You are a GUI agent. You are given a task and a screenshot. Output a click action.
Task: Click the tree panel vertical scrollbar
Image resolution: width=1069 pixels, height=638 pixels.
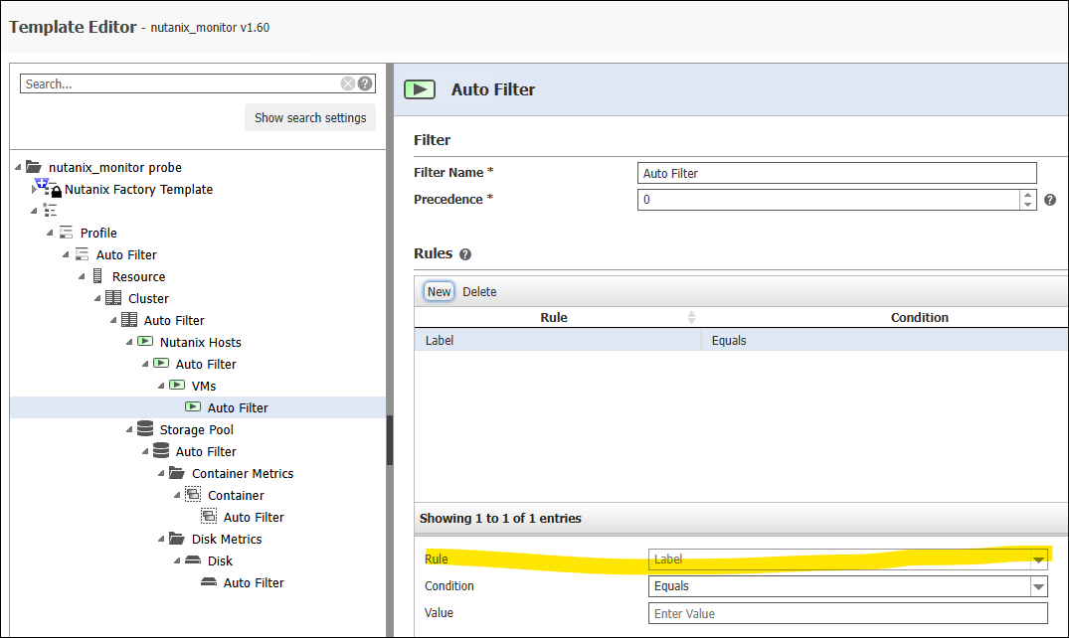click(390, 439)
